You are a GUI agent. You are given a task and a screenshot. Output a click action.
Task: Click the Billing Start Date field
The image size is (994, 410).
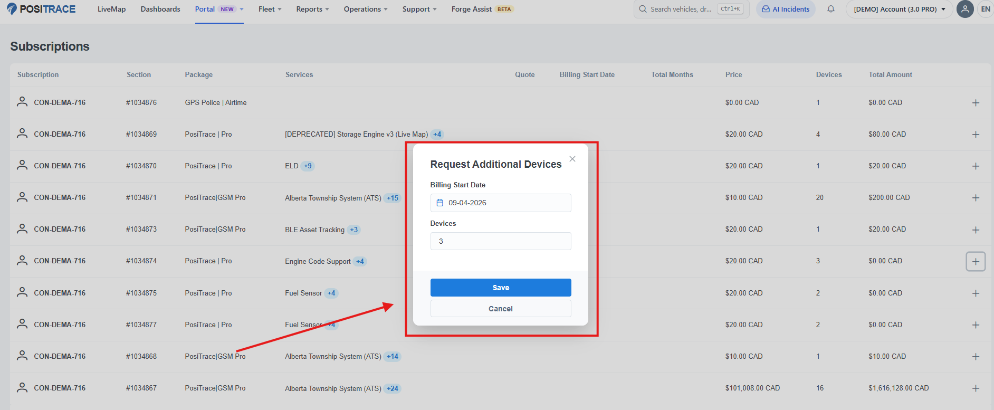pyautogui.click(x=501, y=203)
